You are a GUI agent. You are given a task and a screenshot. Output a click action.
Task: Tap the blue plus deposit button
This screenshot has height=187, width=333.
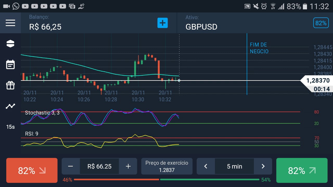pos(163,23)
